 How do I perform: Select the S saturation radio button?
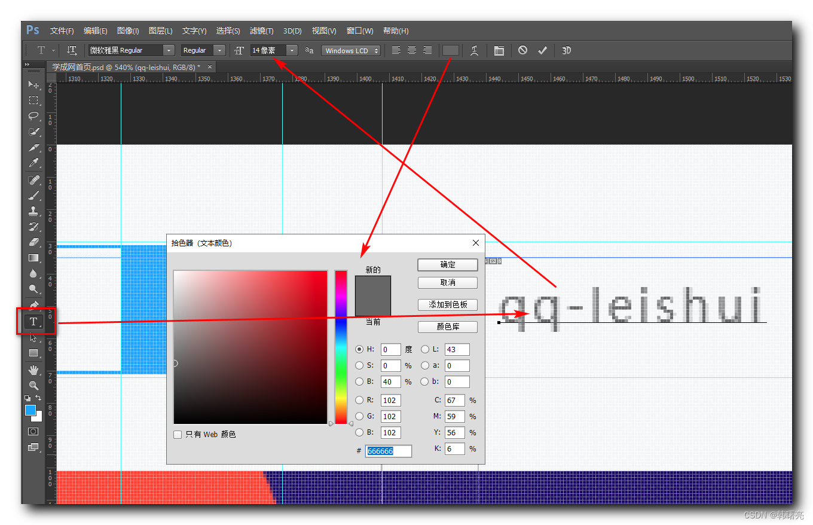[x=359, y=365]
